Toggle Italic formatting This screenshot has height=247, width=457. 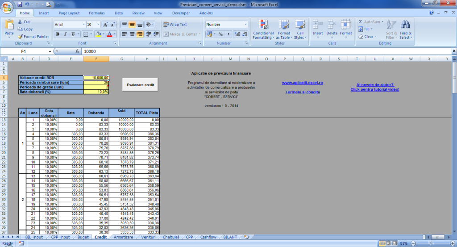coord(65,34)
